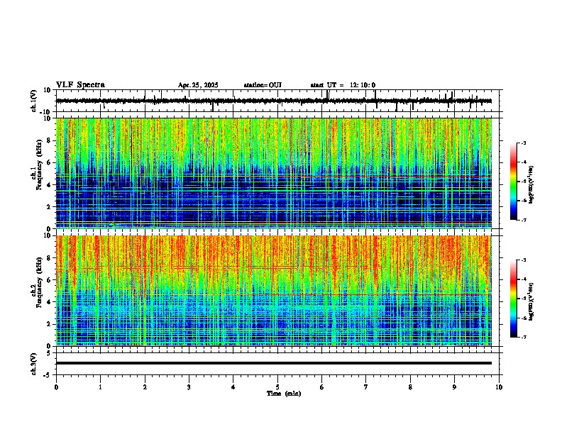
Task: Click time axis tick label "8"
Action: (x=410, y=387)
